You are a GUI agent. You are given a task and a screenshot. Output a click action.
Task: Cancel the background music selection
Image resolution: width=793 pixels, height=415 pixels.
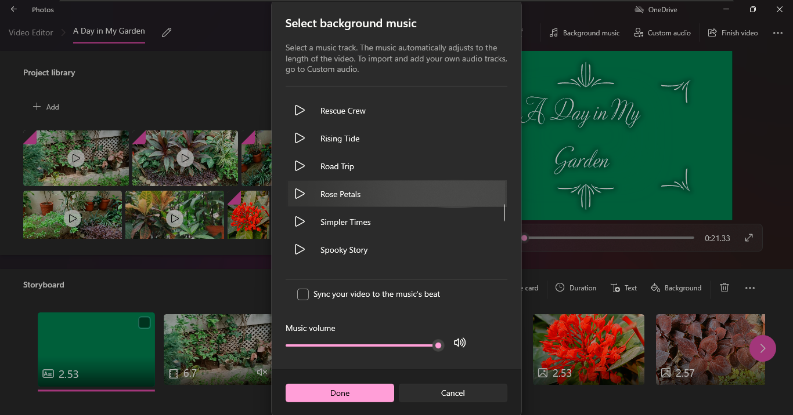tap(452, 392)
